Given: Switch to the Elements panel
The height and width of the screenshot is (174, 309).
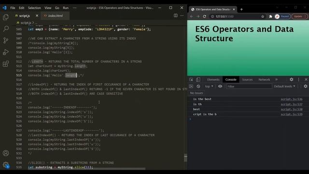Looking at the screenshot, I should point(213,79).
